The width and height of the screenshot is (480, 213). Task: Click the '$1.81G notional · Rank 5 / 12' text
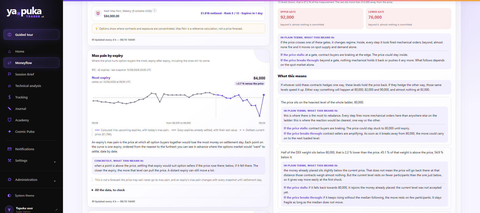tap(220, 13)
